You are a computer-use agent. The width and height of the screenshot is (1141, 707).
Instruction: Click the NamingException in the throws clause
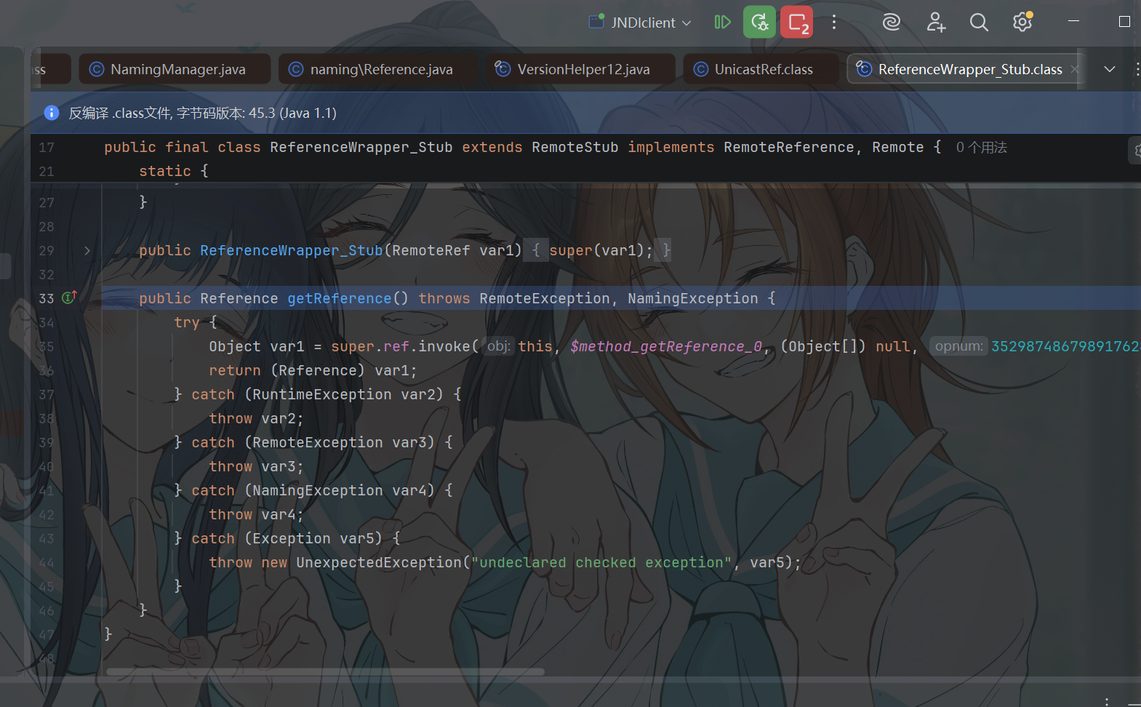[692, 298]
